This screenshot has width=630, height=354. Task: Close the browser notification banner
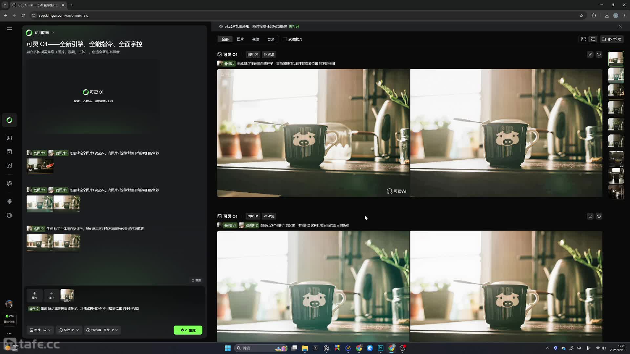click(620, 26)
